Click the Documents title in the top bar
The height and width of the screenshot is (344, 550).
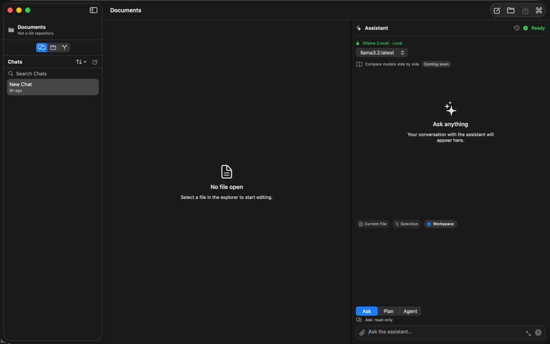pos(126,10)
